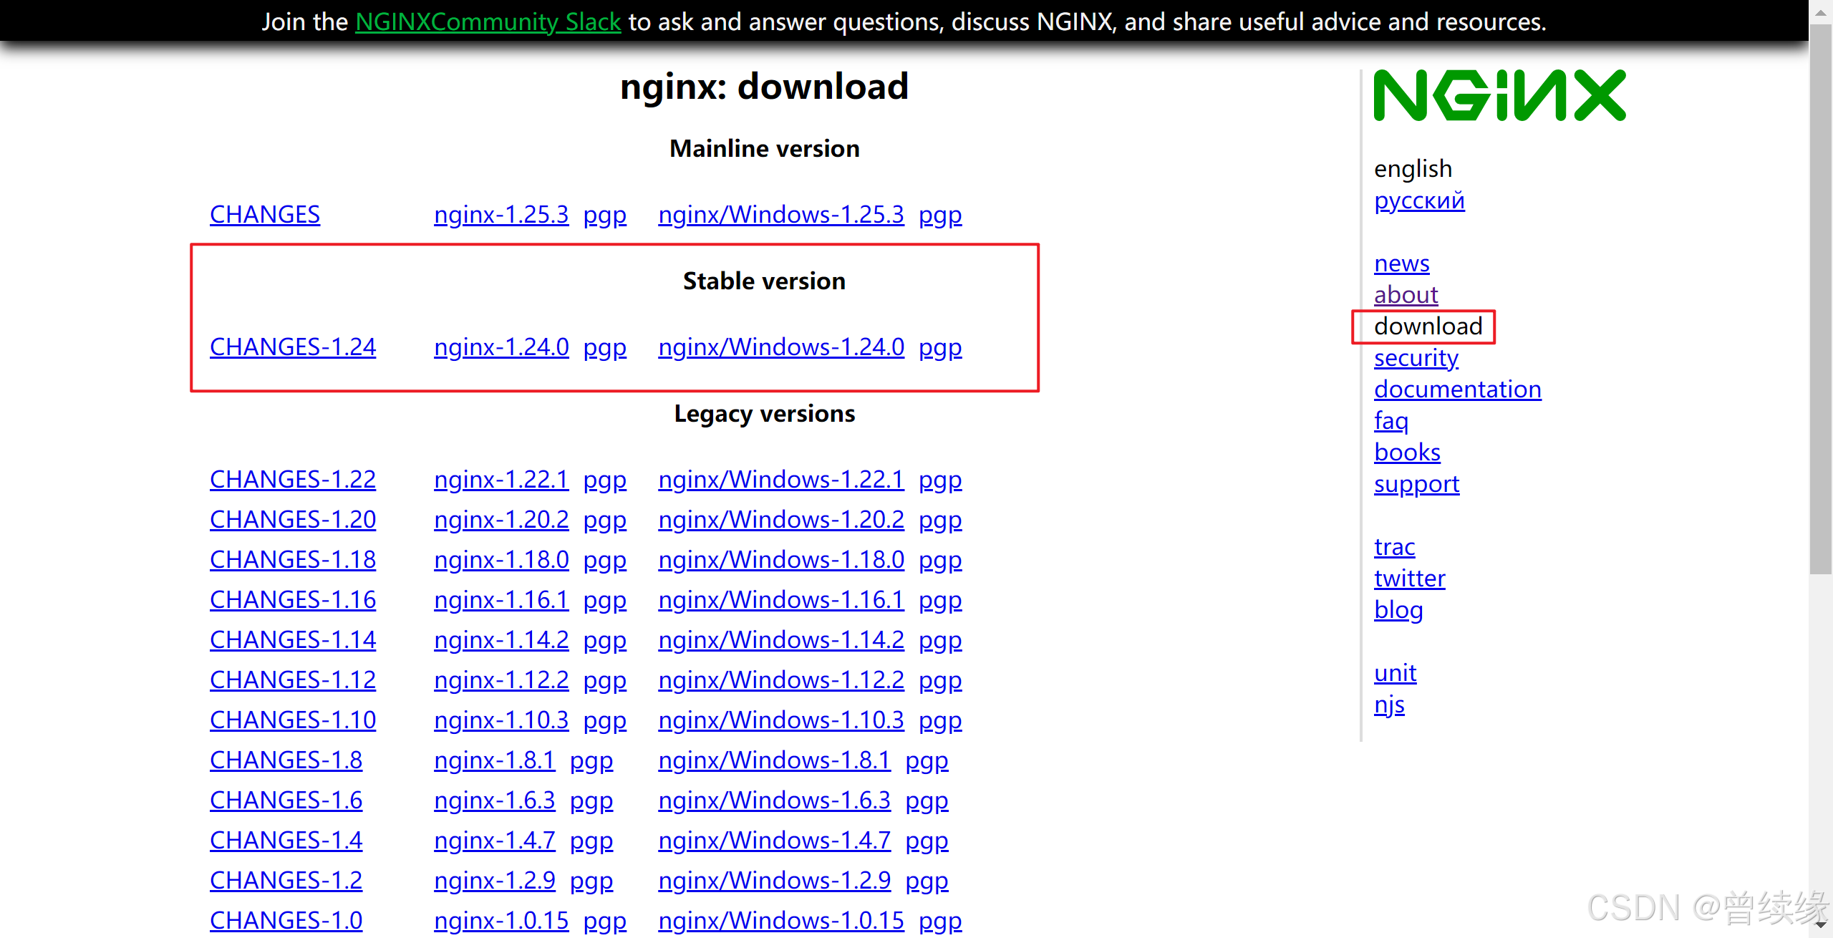Click the NGINX logo

1499,95
